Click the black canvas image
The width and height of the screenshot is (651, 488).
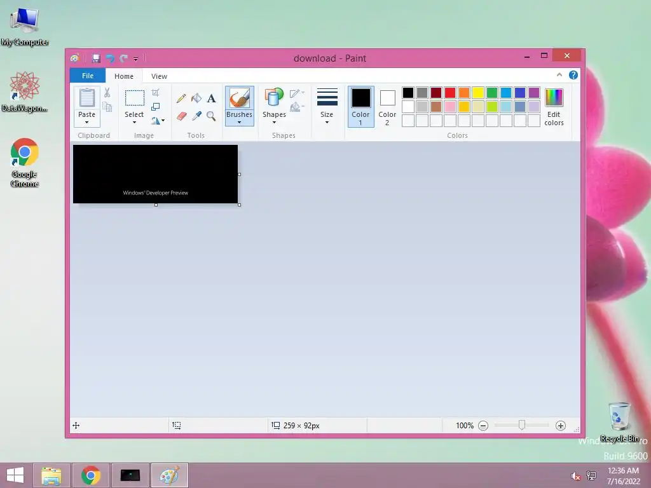pyautogui.click(x=155, y=174)
